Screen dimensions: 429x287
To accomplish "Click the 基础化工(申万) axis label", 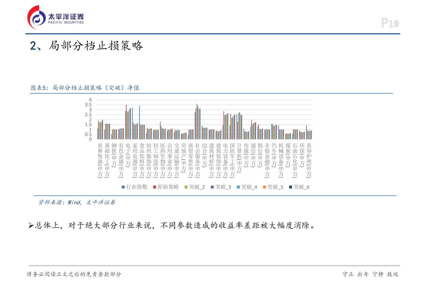I will 107,160.
